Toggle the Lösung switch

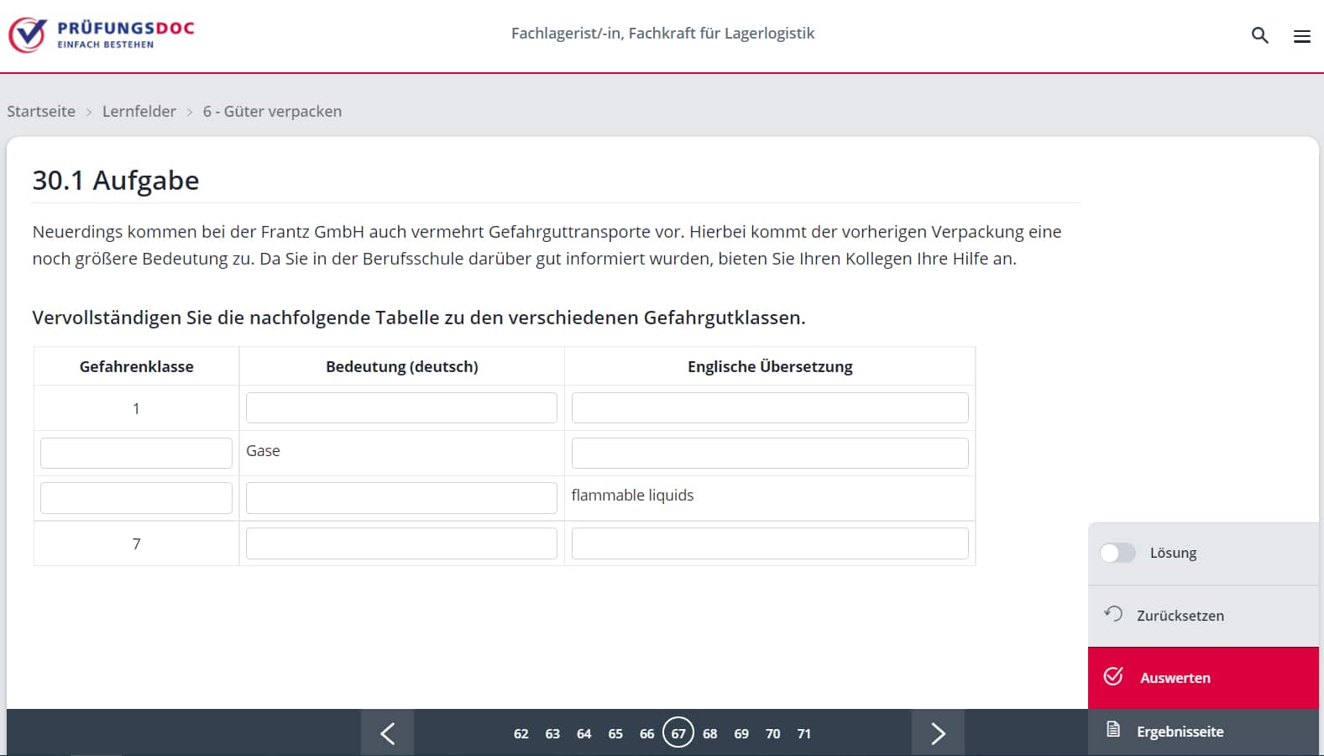[1117, 553]
